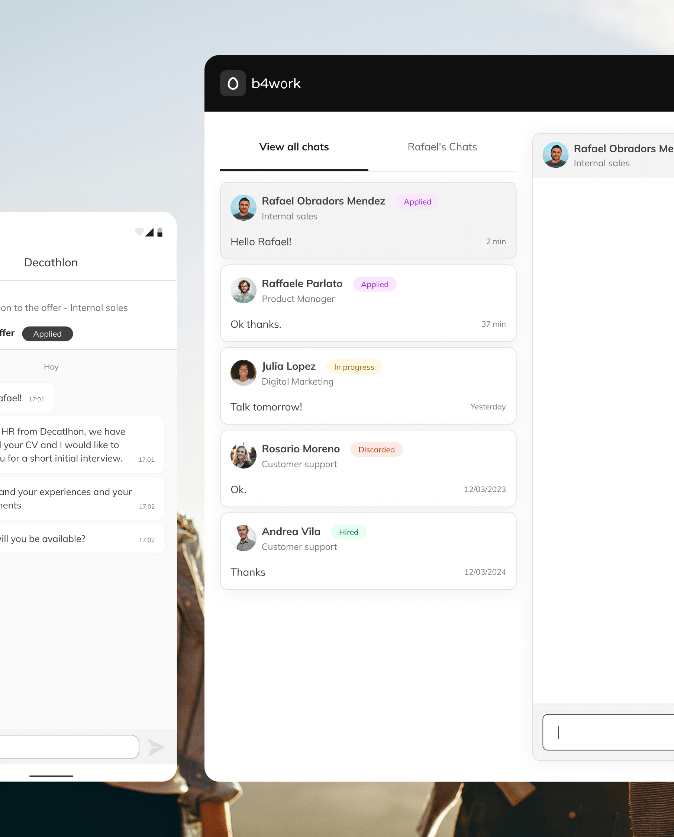Select Julia Lopez's avatar picture
Viewport: 674px width, 837px height.
click(x=243, y=372)
